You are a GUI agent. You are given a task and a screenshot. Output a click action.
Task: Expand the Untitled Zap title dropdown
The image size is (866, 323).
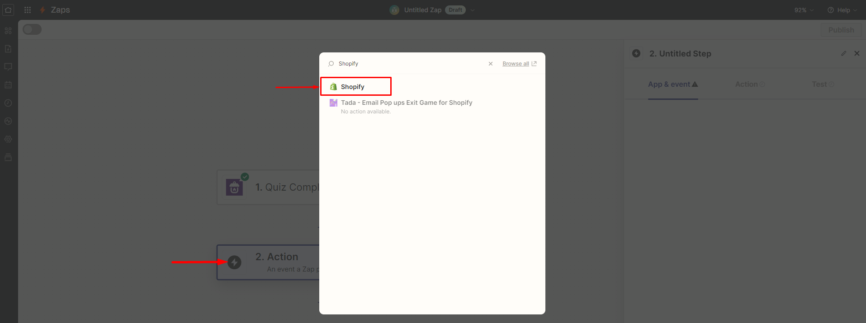[x=473, y=10]
